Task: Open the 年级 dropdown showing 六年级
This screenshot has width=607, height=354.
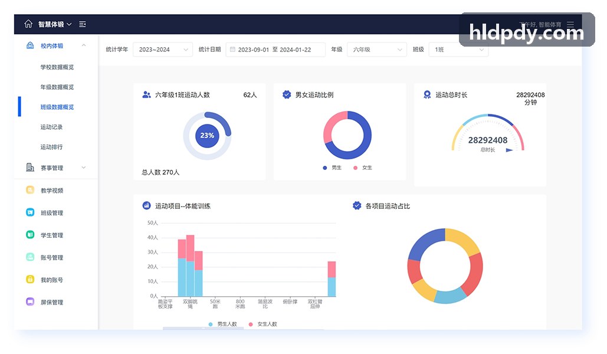Action: (377, 50)
